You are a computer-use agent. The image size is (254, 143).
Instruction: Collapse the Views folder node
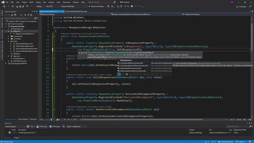[9, 41]
